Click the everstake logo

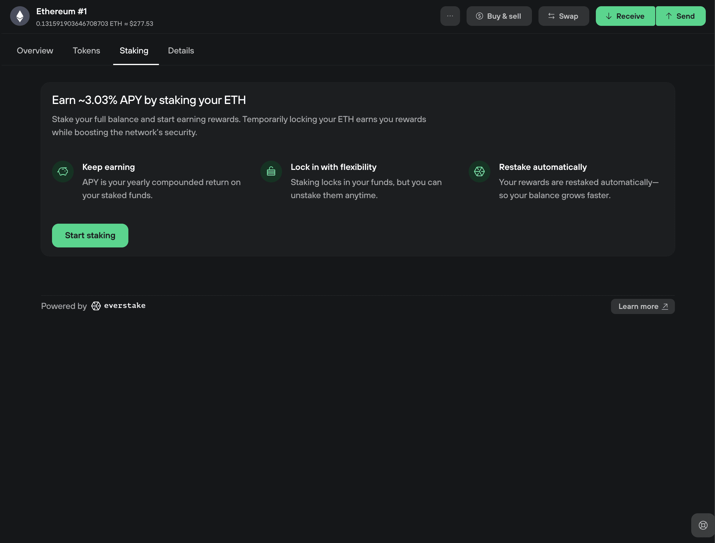(118, 306)
